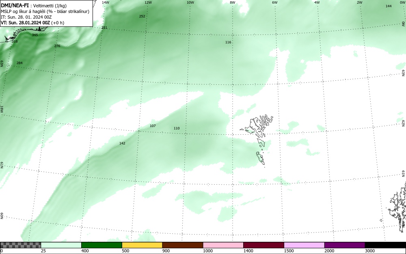The image size is (406, 254).
Task: Select the "Veltimætti (J/kg)" parameter label
Action: pos(50,6)
